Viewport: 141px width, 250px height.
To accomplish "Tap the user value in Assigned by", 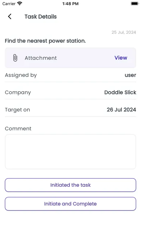I will [x=130, y=75].
